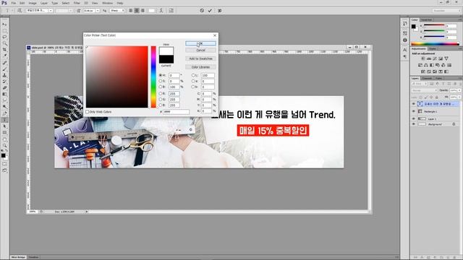
Task: Select the Lasso tool
Action: (x=4, y=37)
